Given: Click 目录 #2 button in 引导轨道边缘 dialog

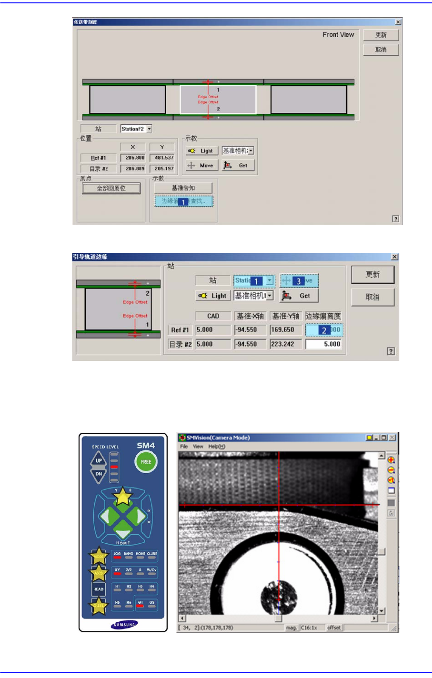Looking at the screenshot, I should [180, 344].
